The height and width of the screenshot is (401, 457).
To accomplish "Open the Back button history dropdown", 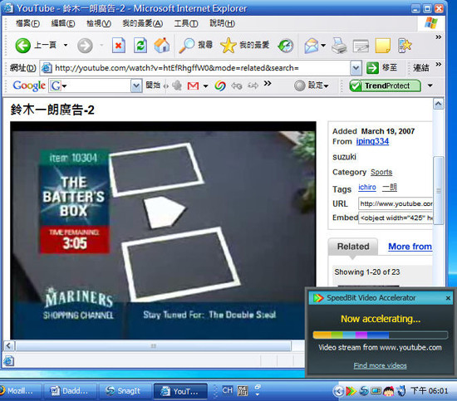I will click(66, 45).
